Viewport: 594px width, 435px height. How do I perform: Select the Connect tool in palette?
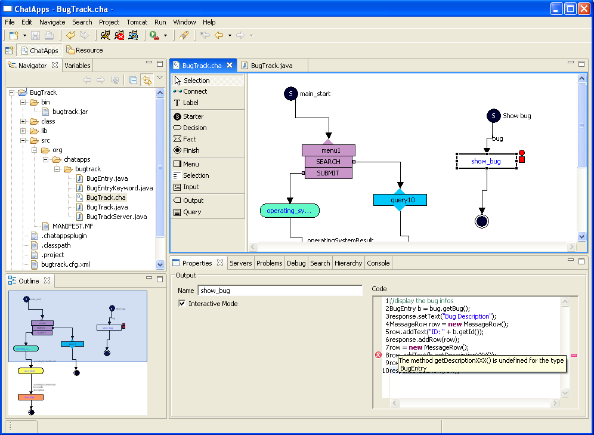(x=195, y=91)
